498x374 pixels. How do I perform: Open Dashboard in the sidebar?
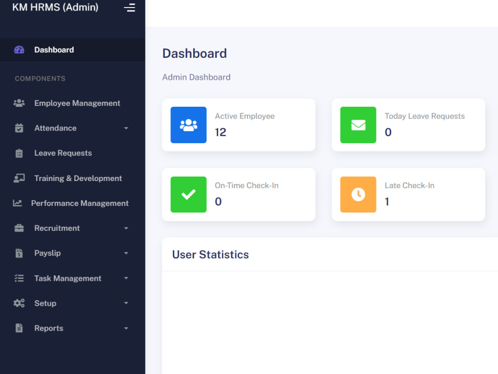pyautogui.click(x=72, y=49)
